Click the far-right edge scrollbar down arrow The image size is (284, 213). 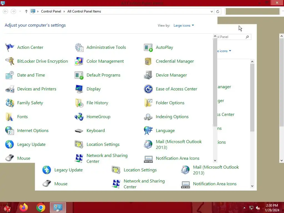pyautogui.click(x=282, y=161)
